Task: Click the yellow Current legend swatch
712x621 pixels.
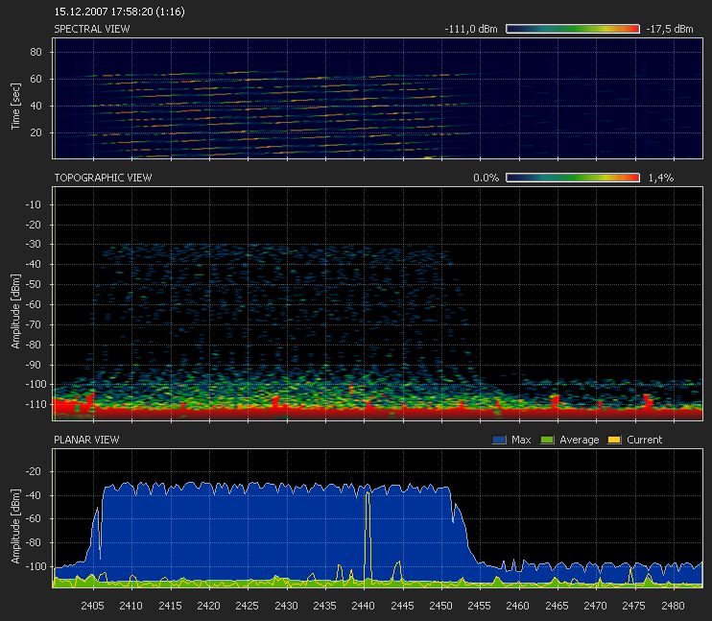Action: coord(614,440)
